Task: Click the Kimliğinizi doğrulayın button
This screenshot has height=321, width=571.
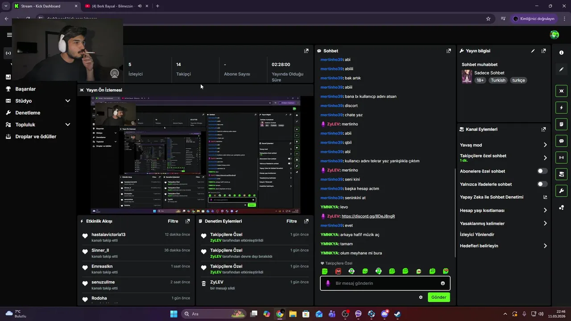Action: 534,19
